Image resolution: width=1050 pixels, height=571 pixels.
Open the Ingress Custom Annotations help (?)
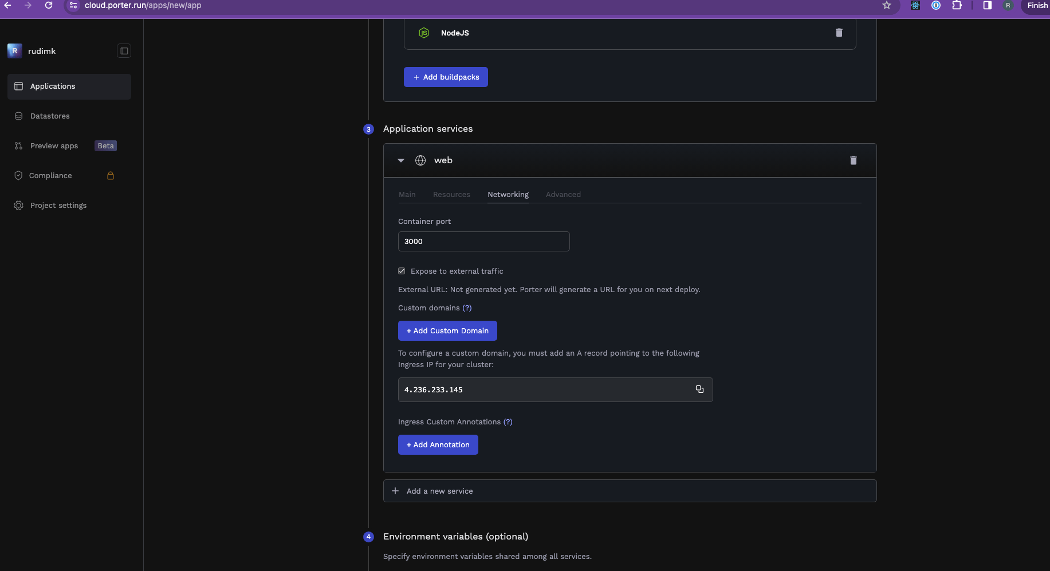click(508, 422)
